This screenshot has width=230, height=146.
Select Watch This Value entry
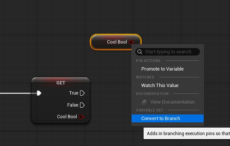(168, 85)
